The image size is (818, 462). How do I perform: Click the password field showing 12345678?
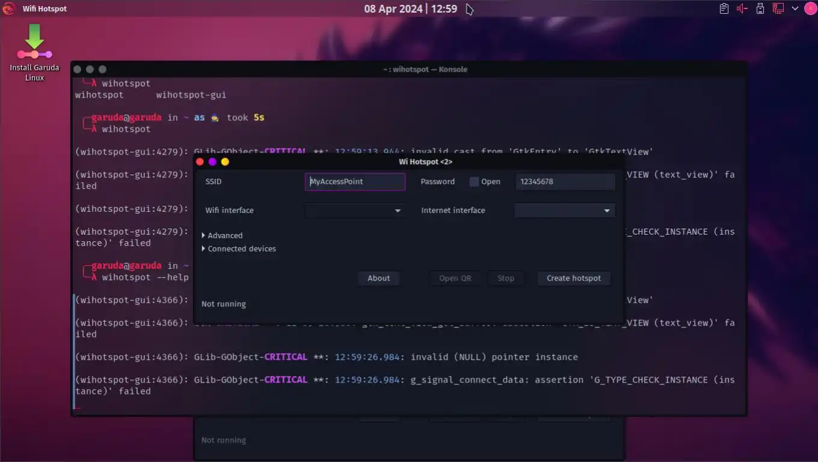pos(565,182)
